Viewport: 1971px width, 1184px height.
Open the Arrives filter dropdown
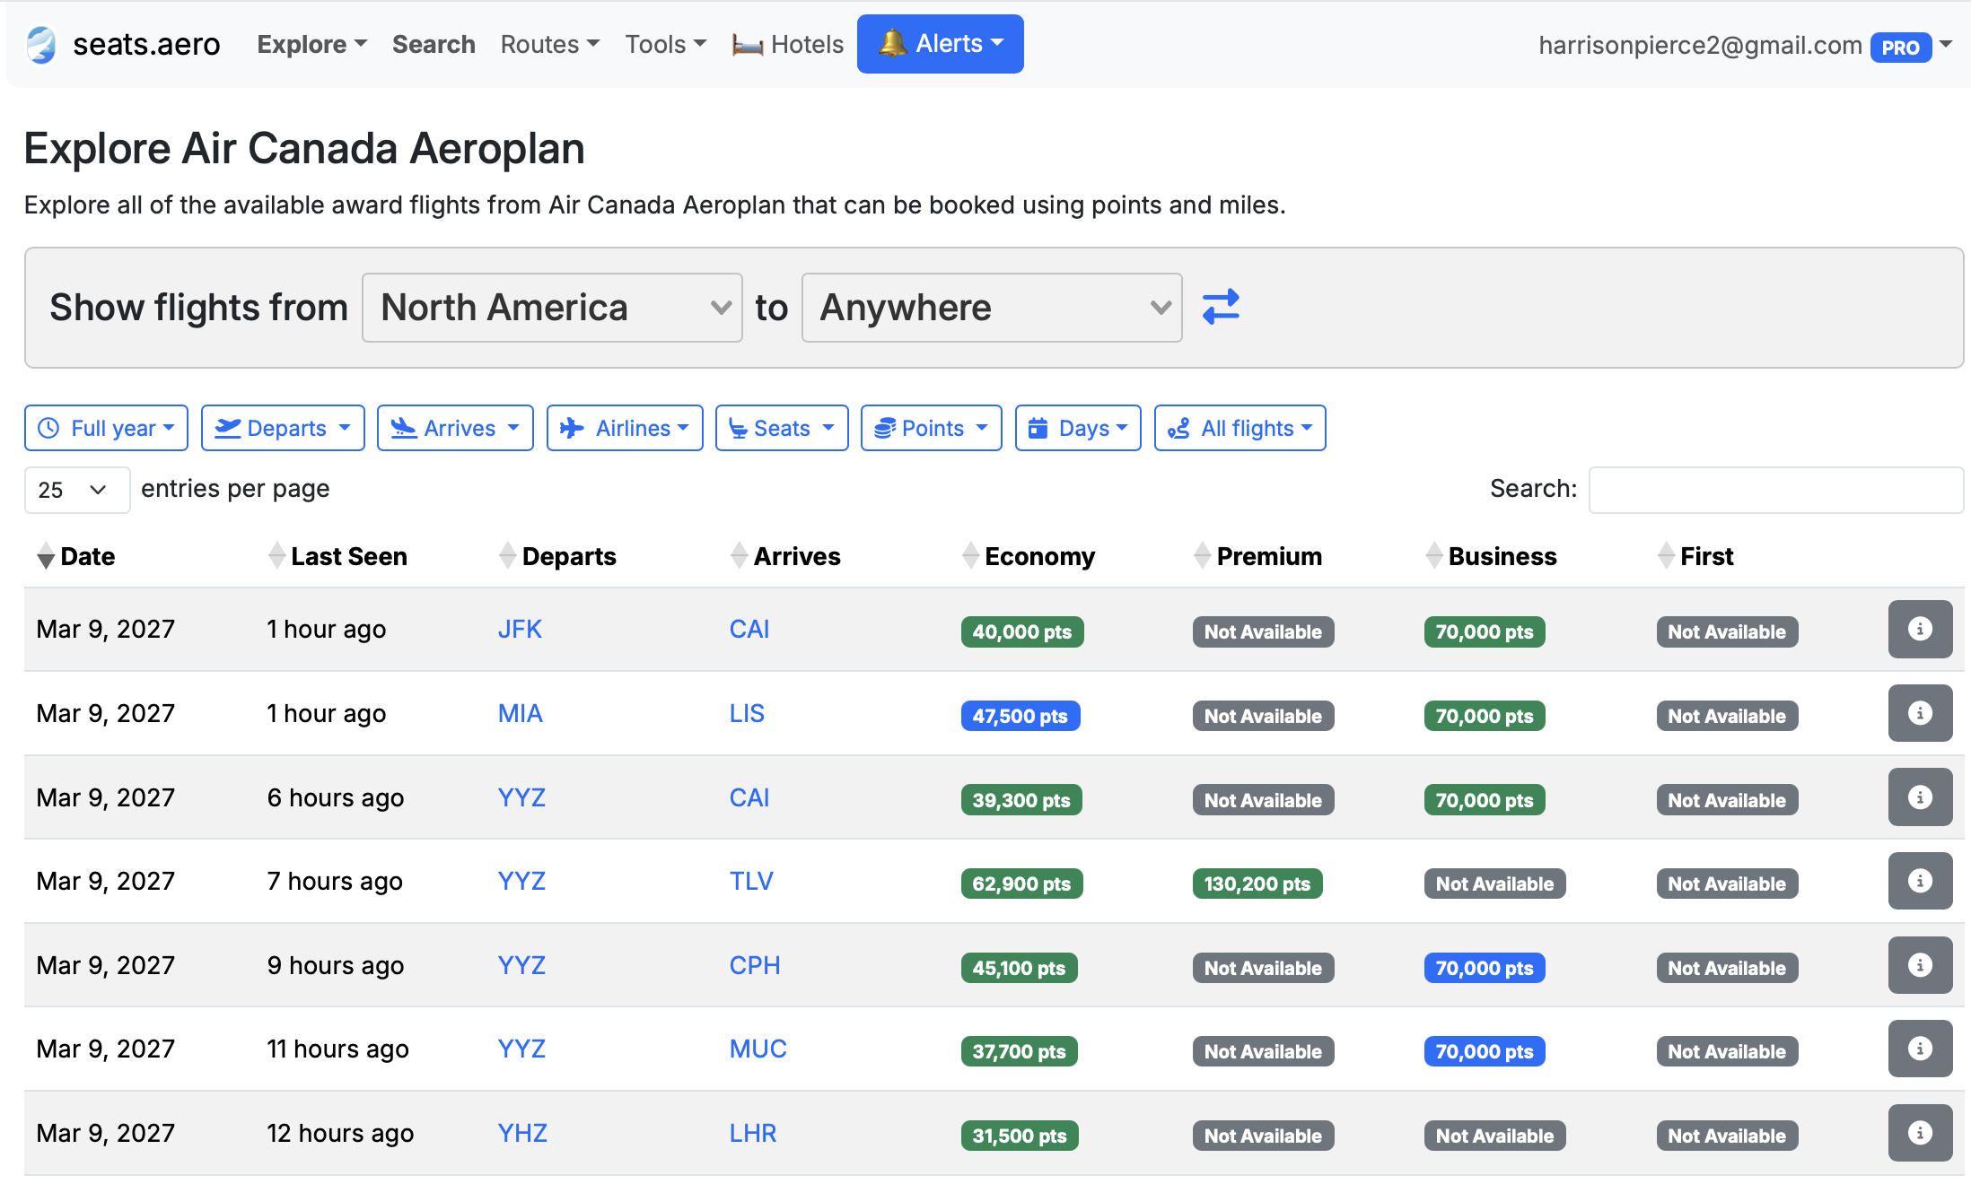point(455,428)
